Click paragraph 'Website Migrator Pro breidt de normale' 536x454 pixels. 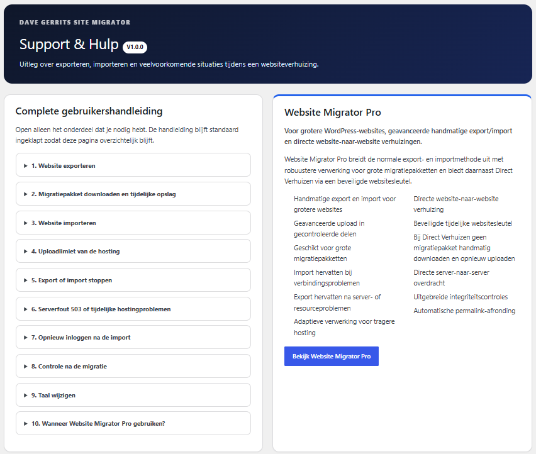coord(398,170)
